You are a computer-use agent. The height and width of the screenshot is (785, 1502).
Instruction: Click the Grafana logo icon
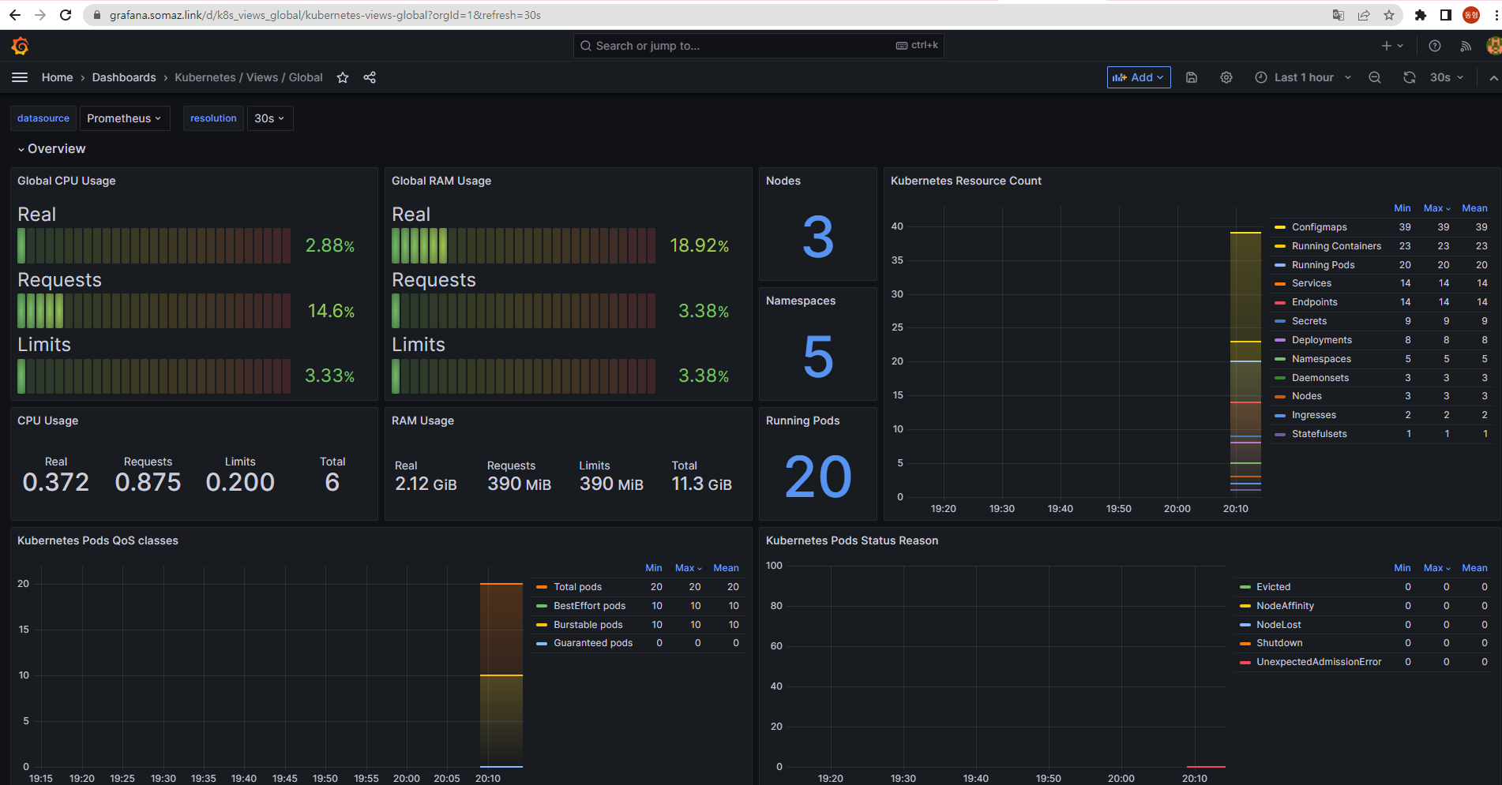click(21, 46)
